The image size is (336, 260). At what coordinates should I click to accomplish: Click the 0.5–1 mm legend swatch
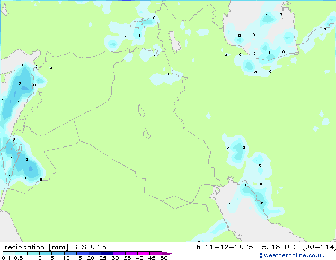point(21,253)
